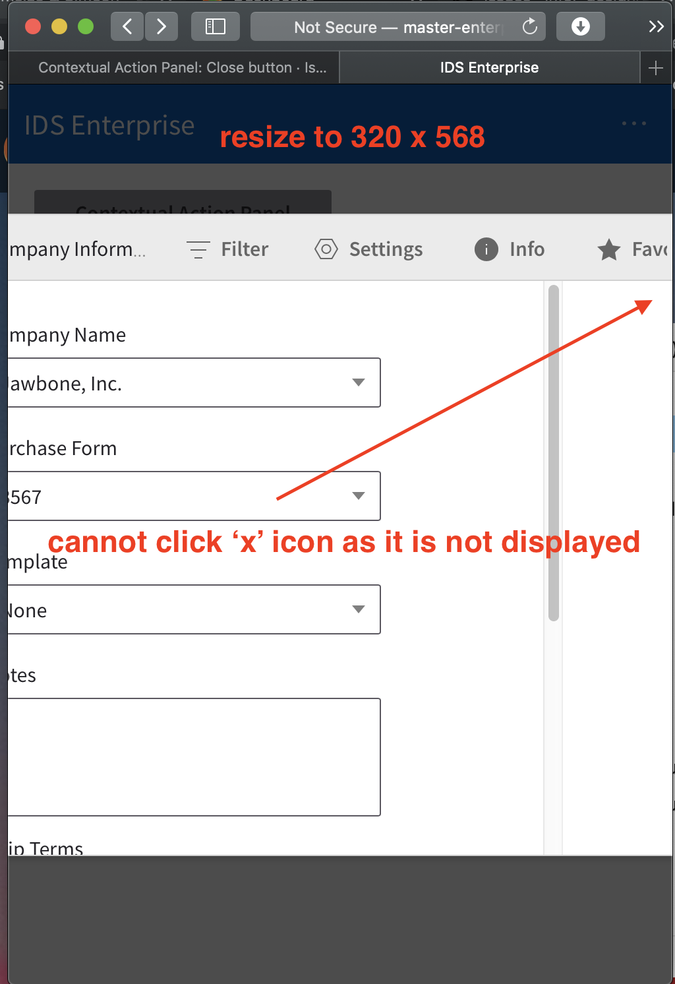675x984 pixels.
Task: Click the panel's vertical scrollbar thumb
Action: 554,453
